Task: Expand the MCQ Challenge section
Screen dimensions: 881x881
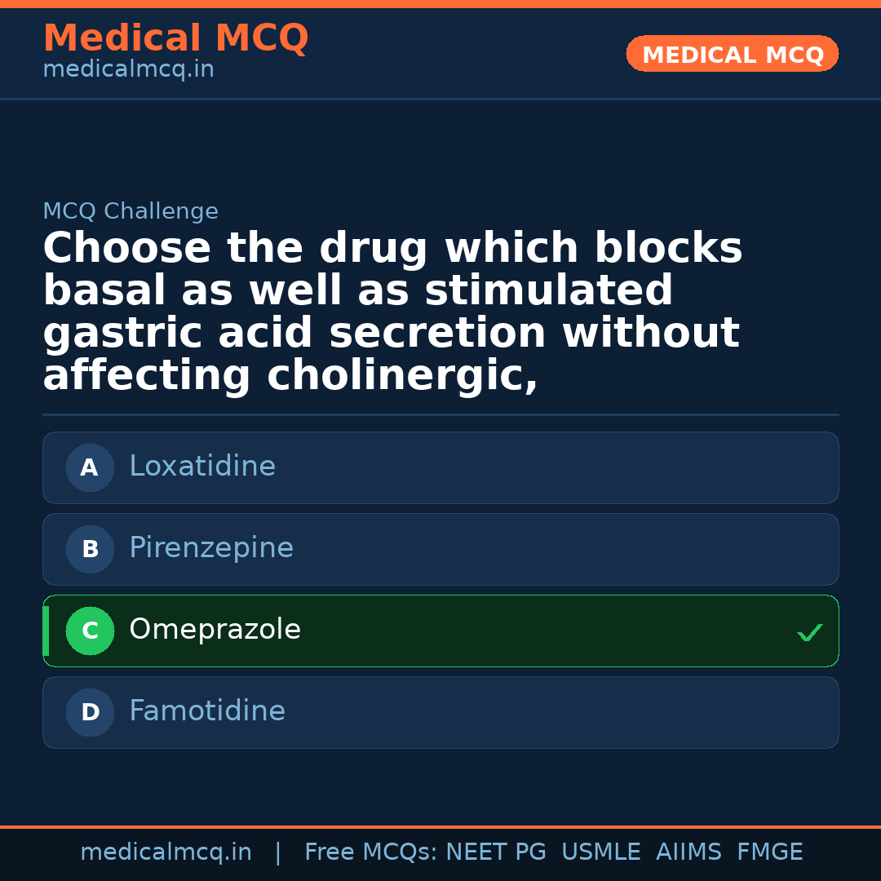Action: click(131, 210)
